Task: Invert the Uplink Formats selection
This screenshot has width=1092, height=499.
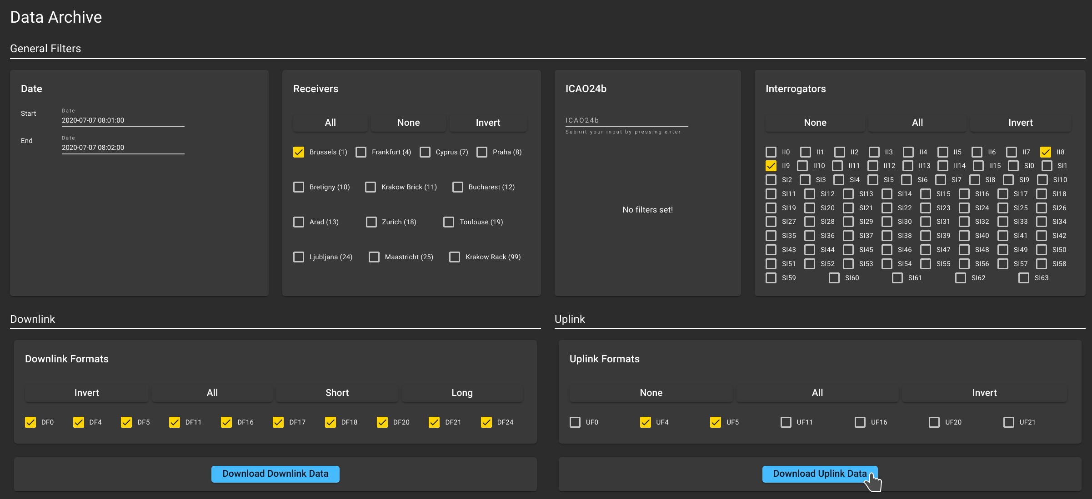Action: click(985, 393)
